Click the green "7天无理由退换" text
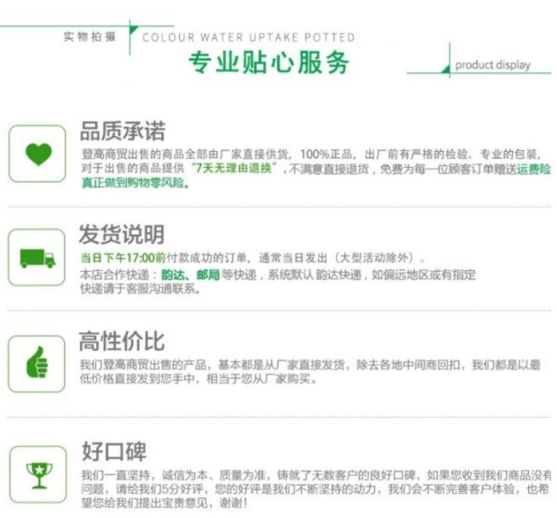This screenshot has height=518, width=557. point(233,168)
